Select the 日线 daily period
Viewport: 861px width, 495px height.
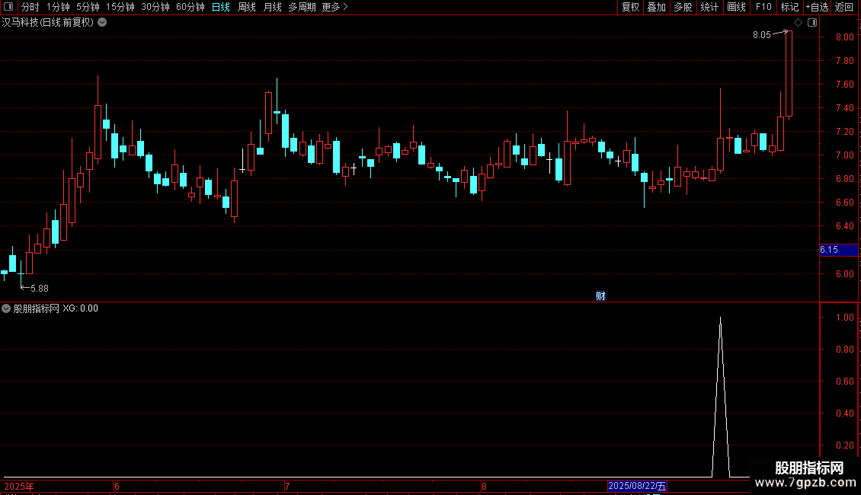point(221,7)
